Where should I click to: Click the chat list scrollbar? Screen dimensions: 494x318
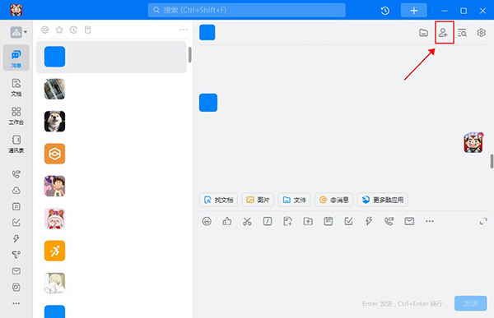pyautogui.click(x=189, y=55)
